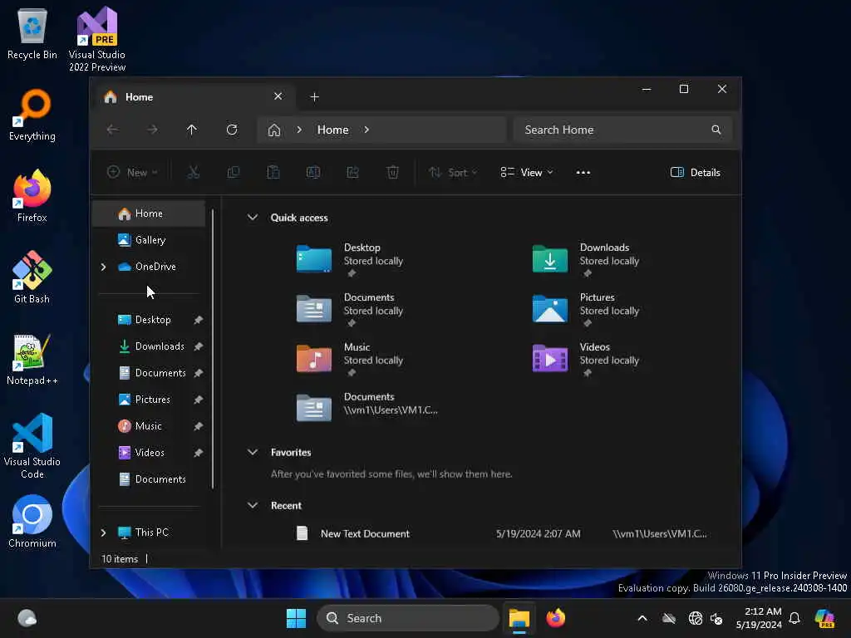Expand the OneDrive tree node
The image size is (851, 638).
click(x=103, y=267)
